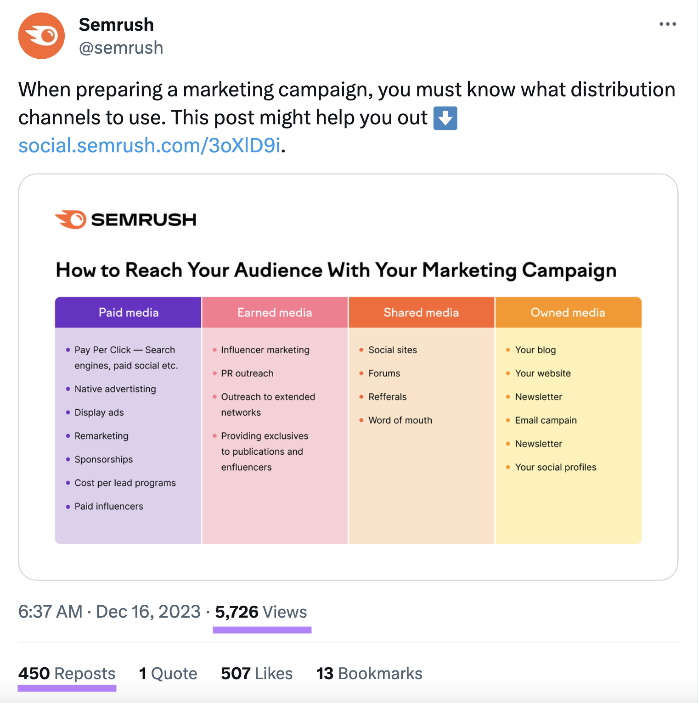
Task: Open the 1 Quote post
Action: click(168, 673)
